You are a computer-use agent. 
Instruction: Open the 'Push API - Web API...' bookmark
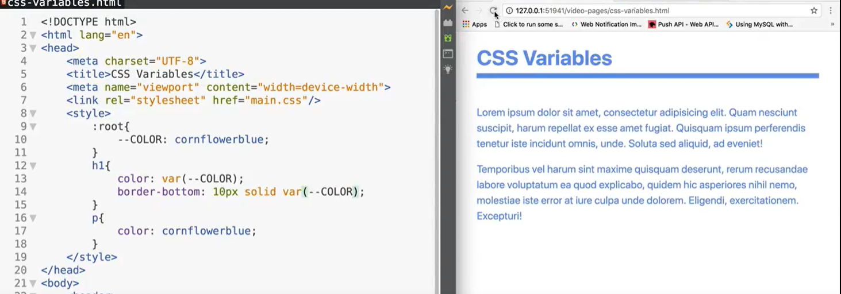683,24
